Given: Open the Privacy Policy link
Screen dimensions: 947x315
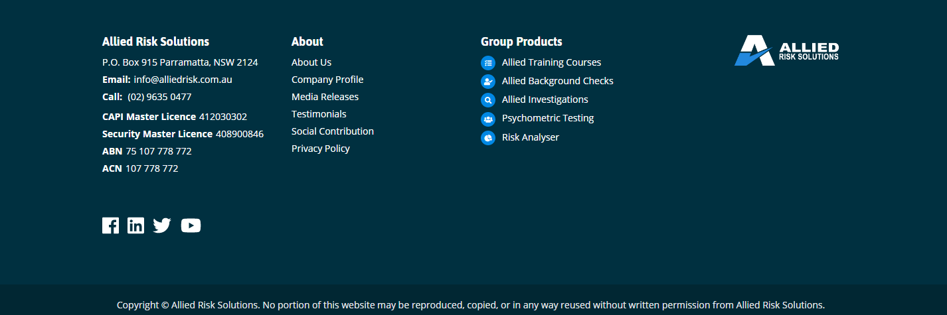Looking at the screenshot, I should point(321,149).
